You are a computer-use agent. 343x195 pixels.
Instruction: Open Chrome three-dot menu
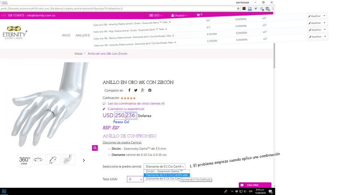(273, 9)
